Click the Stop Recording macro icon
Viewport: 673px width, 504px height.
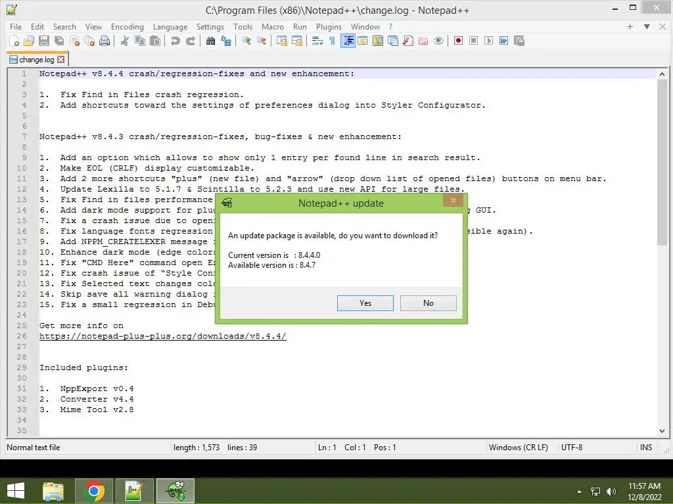click(473, 41)
